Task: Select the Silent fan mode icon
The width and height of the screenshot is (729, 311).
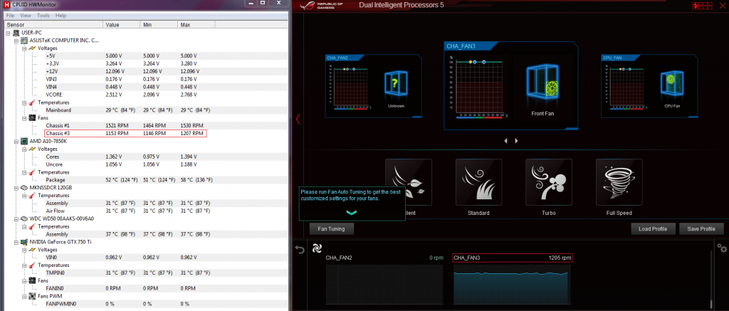Action: (x=408, y=182)
